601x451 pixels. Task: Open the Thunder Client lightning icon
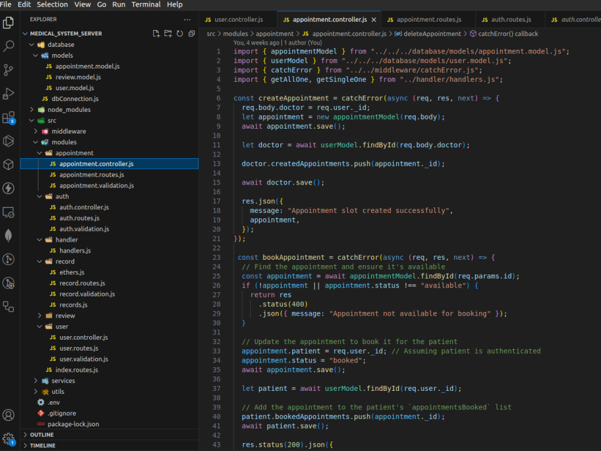pyautogui.click(x=8, y=188)
